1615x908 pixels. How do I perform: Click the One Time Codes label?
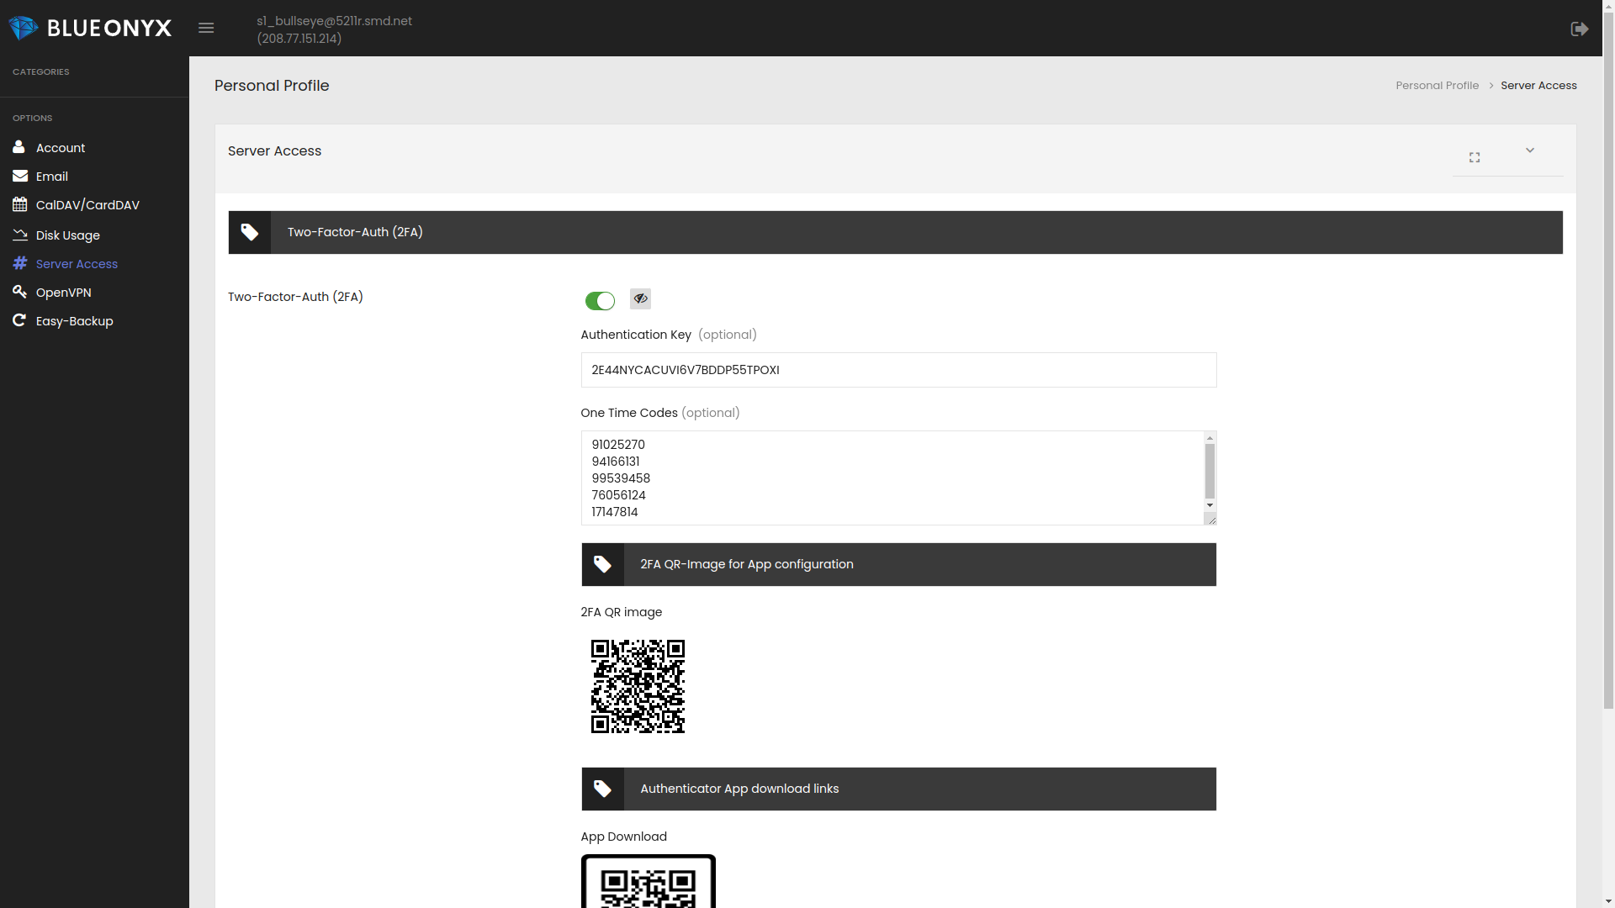click(x=629, y=413)
